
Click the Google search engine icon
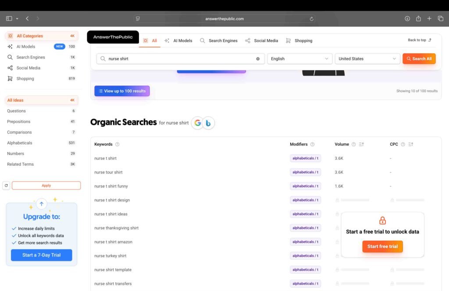[x=198, y=123]
